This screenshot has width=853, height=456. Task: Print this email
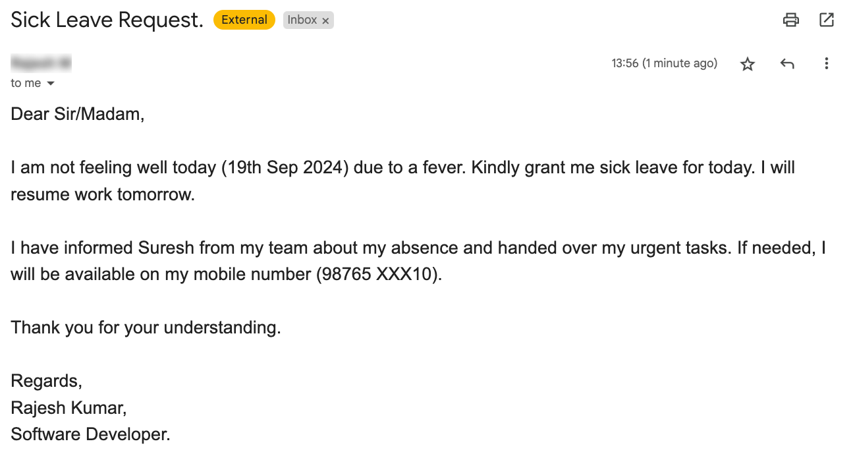[x=790, y=20]
